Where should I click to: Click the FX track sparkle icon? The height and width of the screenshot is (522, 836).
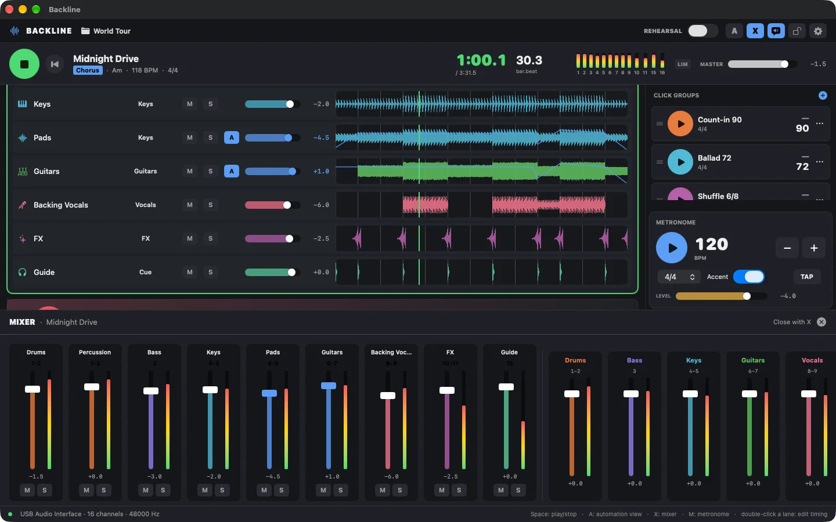click(23, 238)
